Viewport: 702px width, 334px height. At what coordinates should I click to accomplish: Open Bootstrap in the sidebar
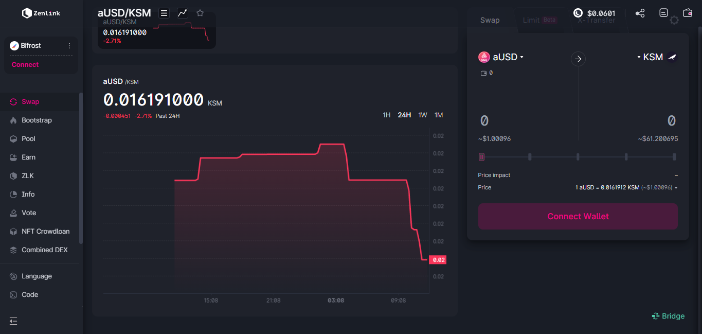[x=40, y=120]
